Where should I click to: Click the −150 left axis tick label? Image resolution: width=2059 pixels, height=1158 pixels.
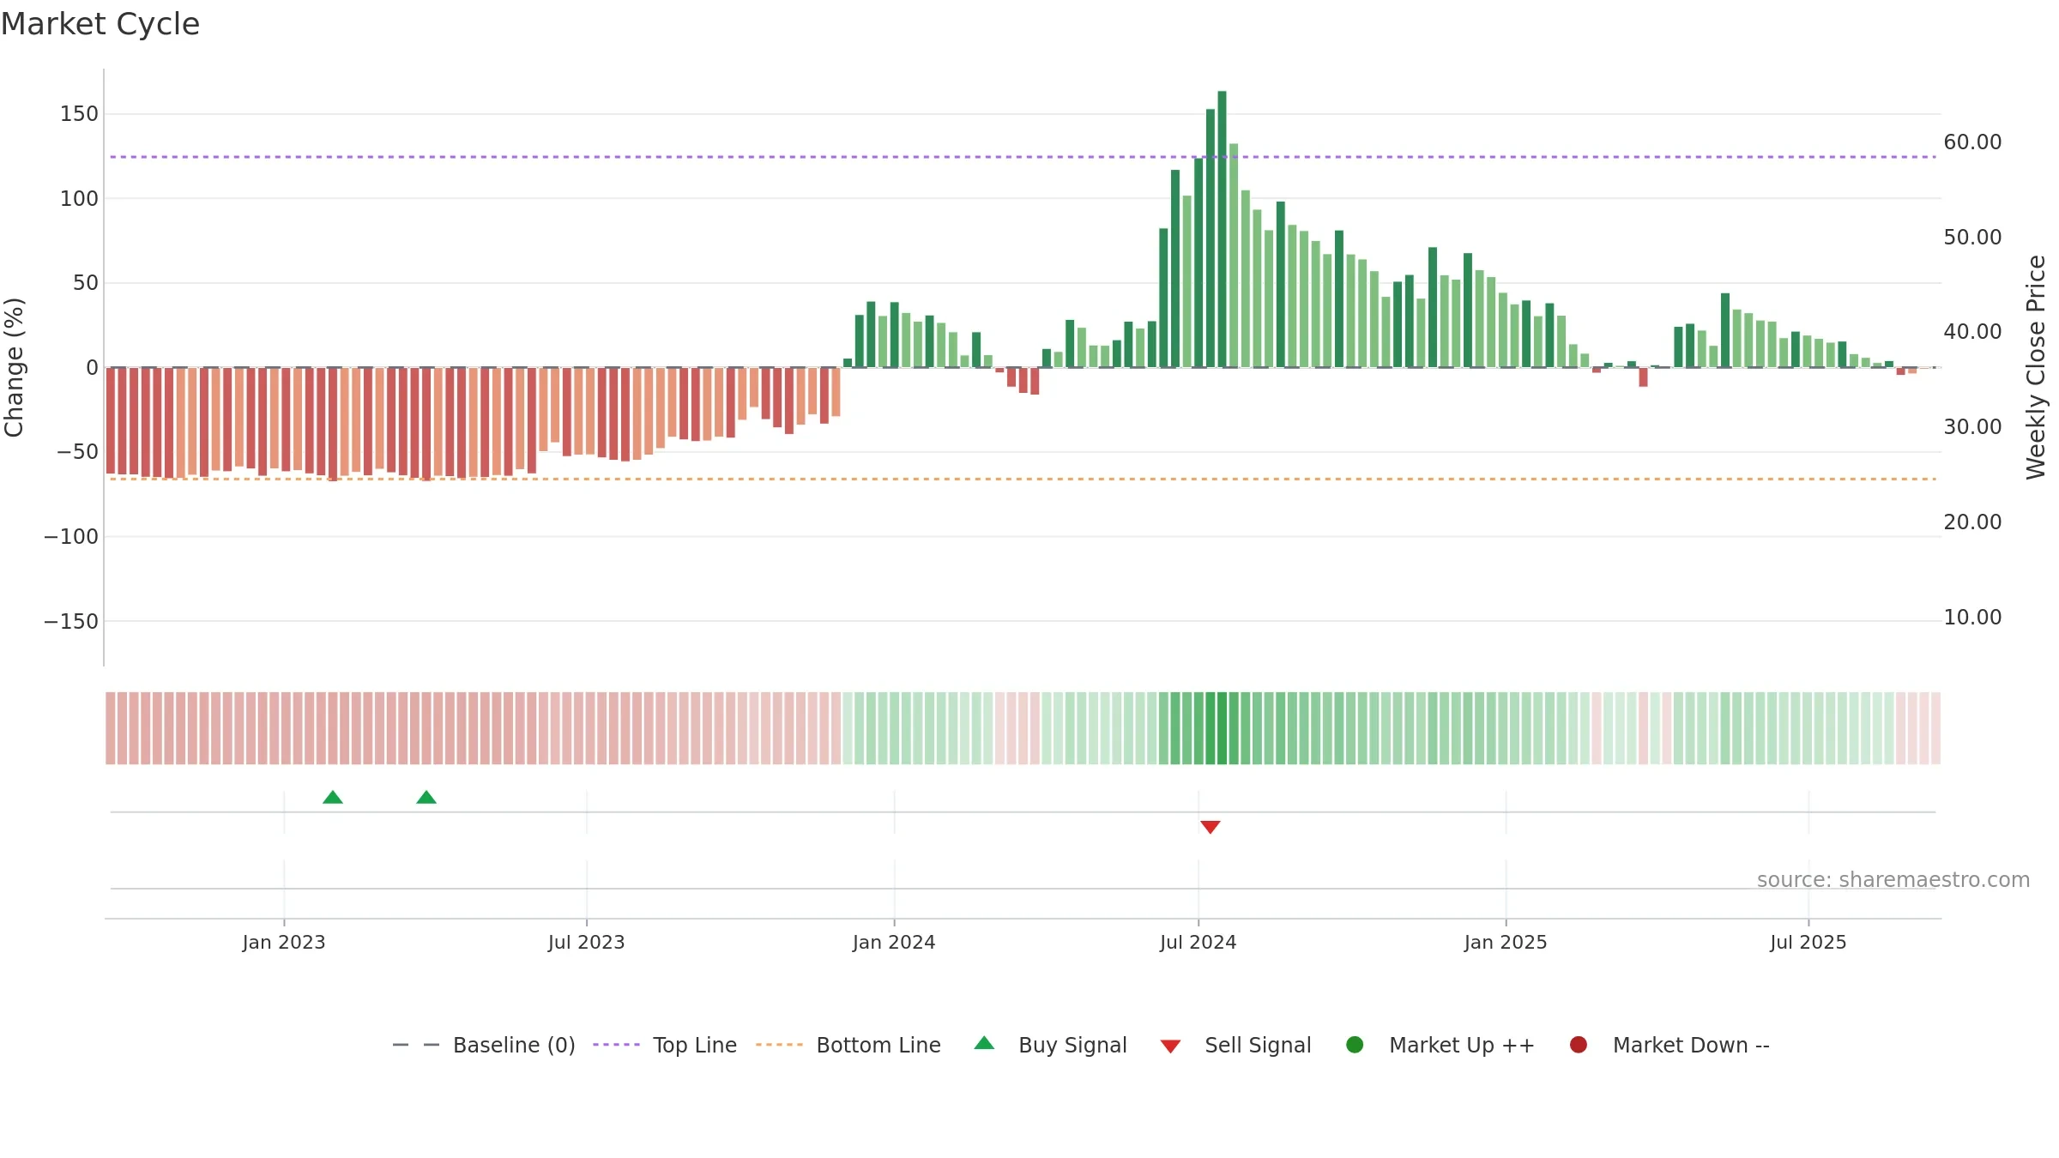point(71,622)
